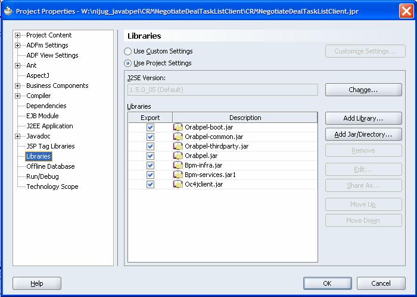The image size is (417, 297).
Task: Select the Orabpel-thirdparty.jar library icon
Action: pos(178,146)
